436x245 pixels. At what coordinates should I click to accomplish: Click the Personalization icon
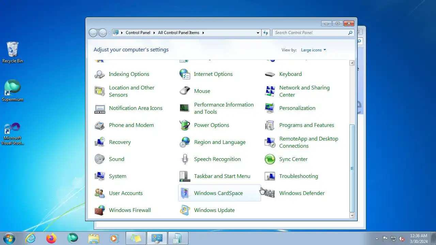click(x=270, y=108)
